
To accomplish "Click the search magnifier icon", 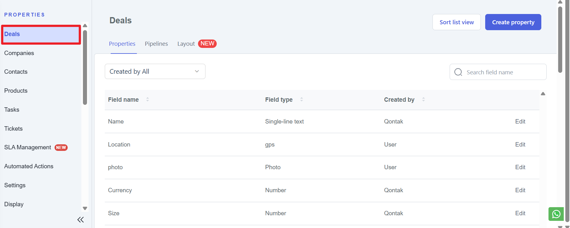I will pos(458,72).
